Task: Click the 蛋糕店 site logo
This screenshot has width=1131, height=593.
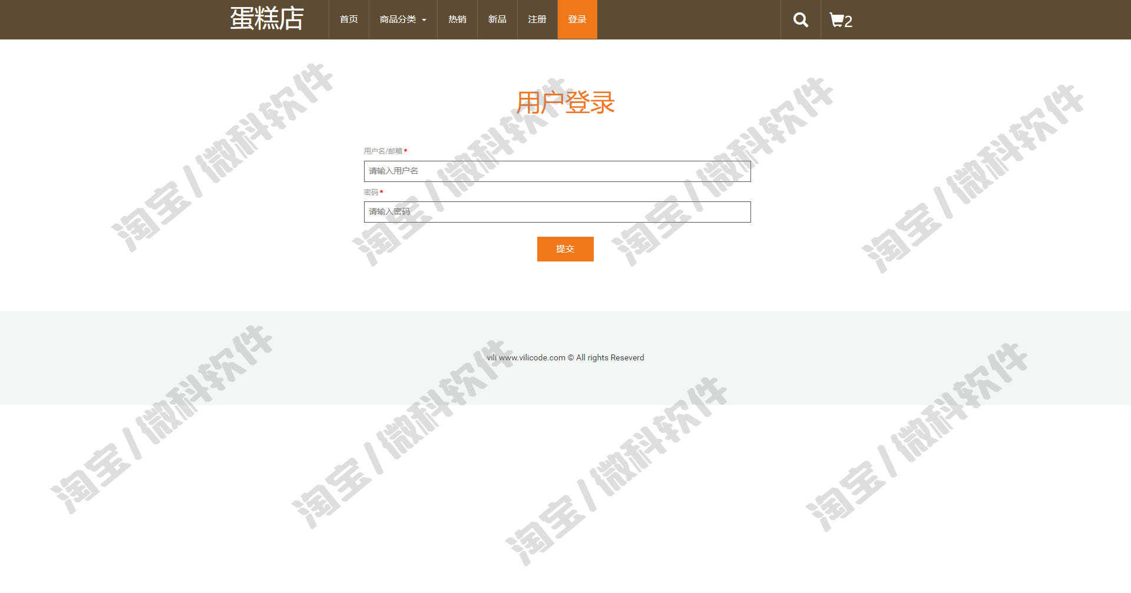Action: (x=267, y=18)
